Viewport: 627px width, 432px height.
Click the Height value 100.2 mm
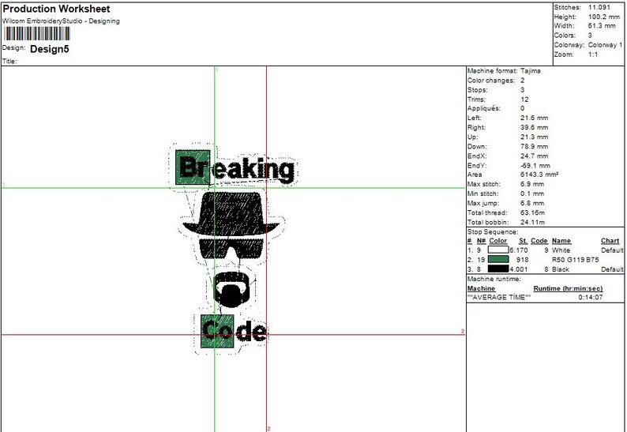[604, 17]
